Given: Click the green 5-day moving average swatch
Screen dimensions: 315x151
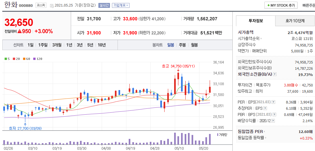Looking at the screenshot, I should point(6,59).
